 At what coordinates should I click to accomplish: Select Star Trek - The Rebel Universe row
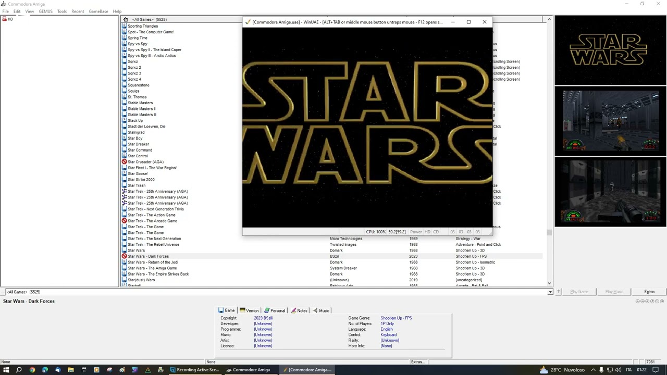(x=332, y=244)
